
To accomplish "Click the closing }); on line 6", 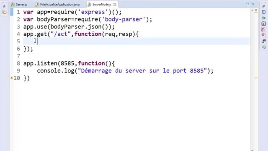I will click(x=28, y=49).
